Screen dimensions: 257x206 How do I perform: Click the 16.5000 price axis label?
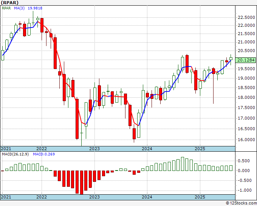tap(246, 129)
